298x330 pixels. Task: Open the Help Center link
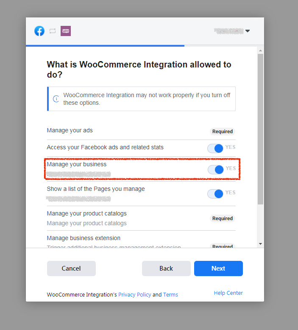pyautogui.click(x=228, y=293)
